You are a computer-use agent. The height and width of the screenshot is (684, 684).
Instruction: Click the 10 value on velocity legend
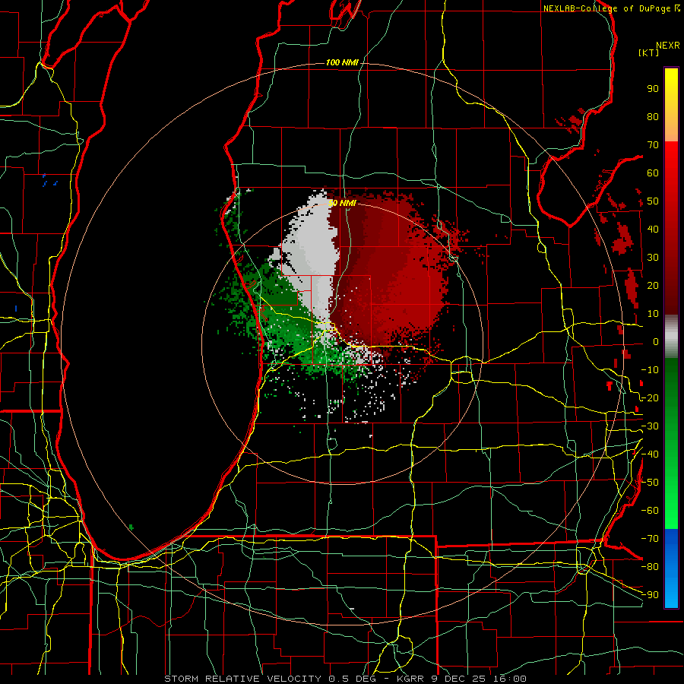click(653, 314)
